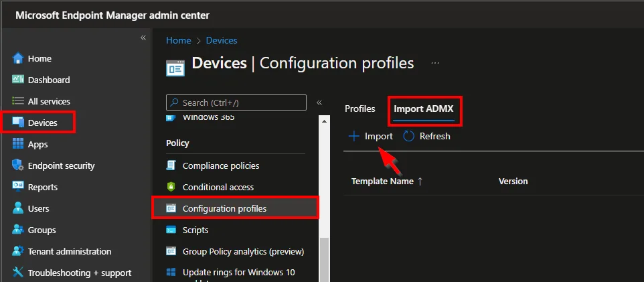Image resolution: width=644 pixels, height=282 pixels.
Task: Click the Windows 365 icon in device menu
Action: [x=171, y=118]
